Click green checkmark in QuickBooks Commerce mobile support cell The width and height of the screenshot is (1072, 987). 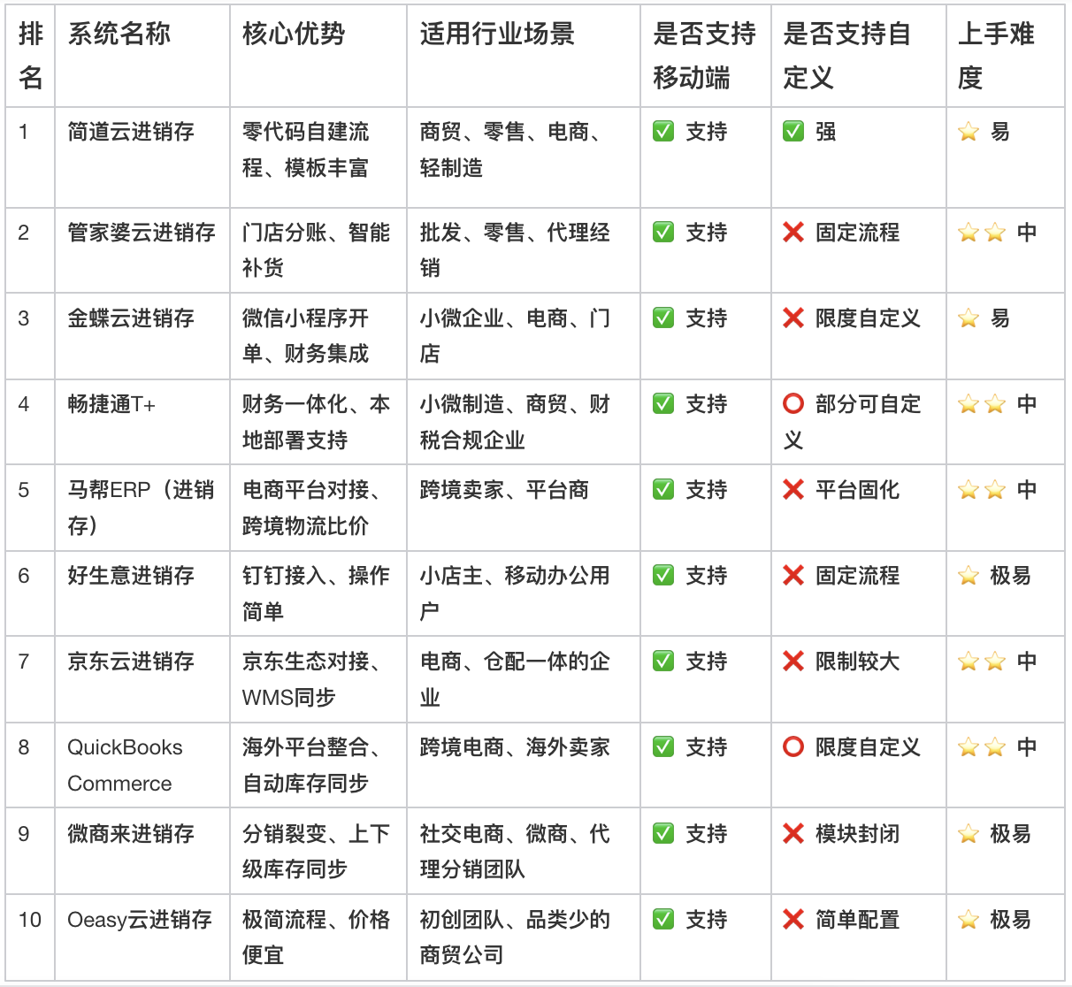point(663,747)
